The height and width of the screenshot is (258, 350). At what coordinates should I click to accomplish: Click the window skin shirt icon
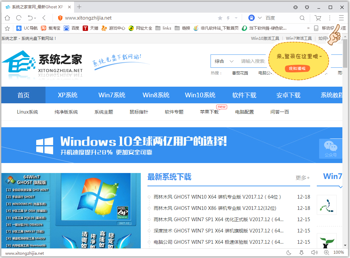coord(307,7)
